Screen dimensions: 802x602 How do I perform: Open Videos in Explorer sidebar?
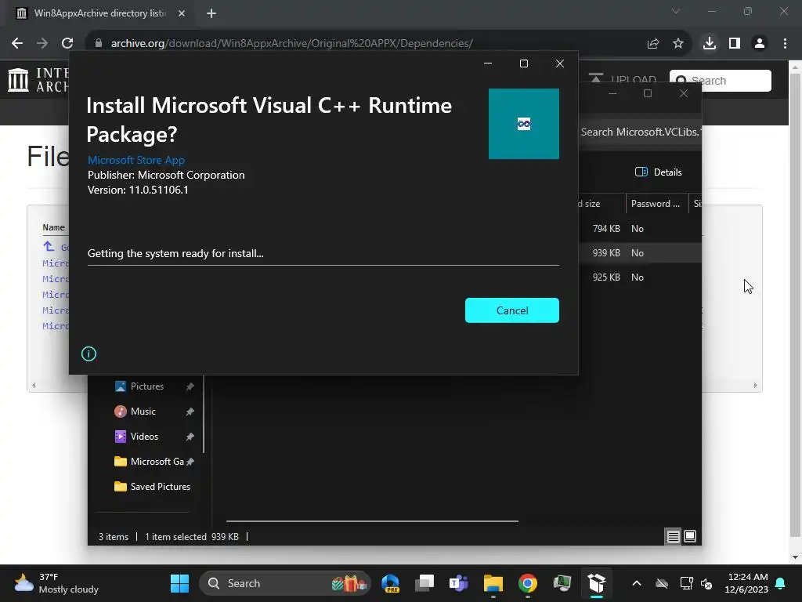tap(144, 437)
